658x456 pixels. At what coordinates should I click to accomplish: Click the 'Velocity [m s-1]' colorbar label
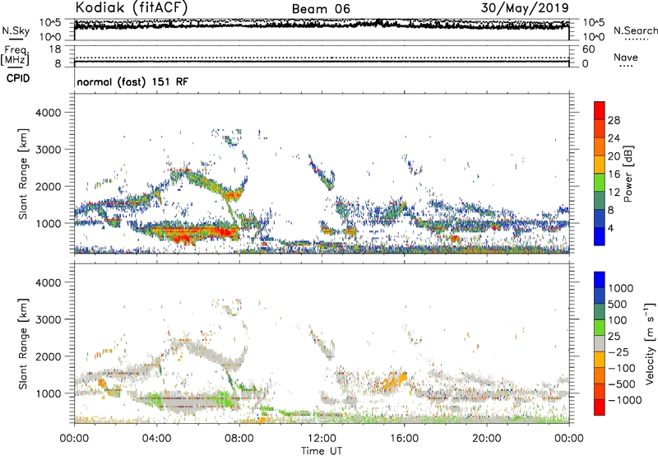coord(650,343)
